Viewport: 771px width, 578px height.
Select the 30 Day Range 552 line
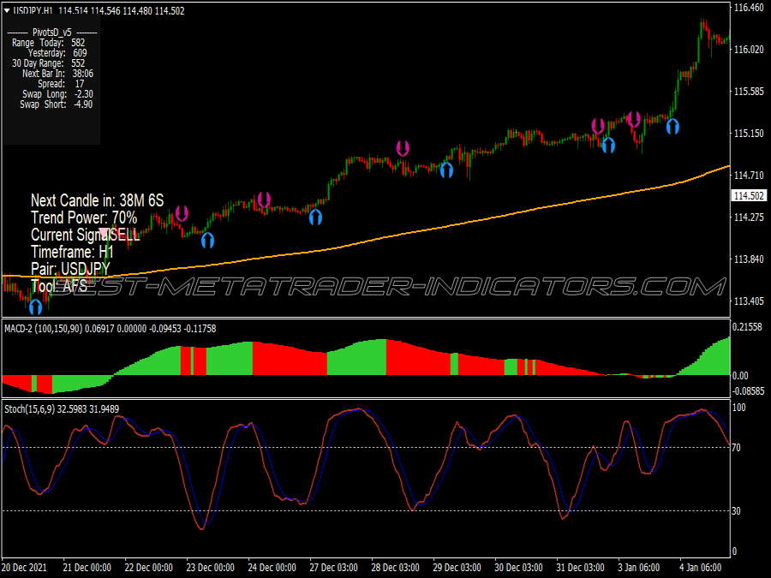[x=49, y=63]
